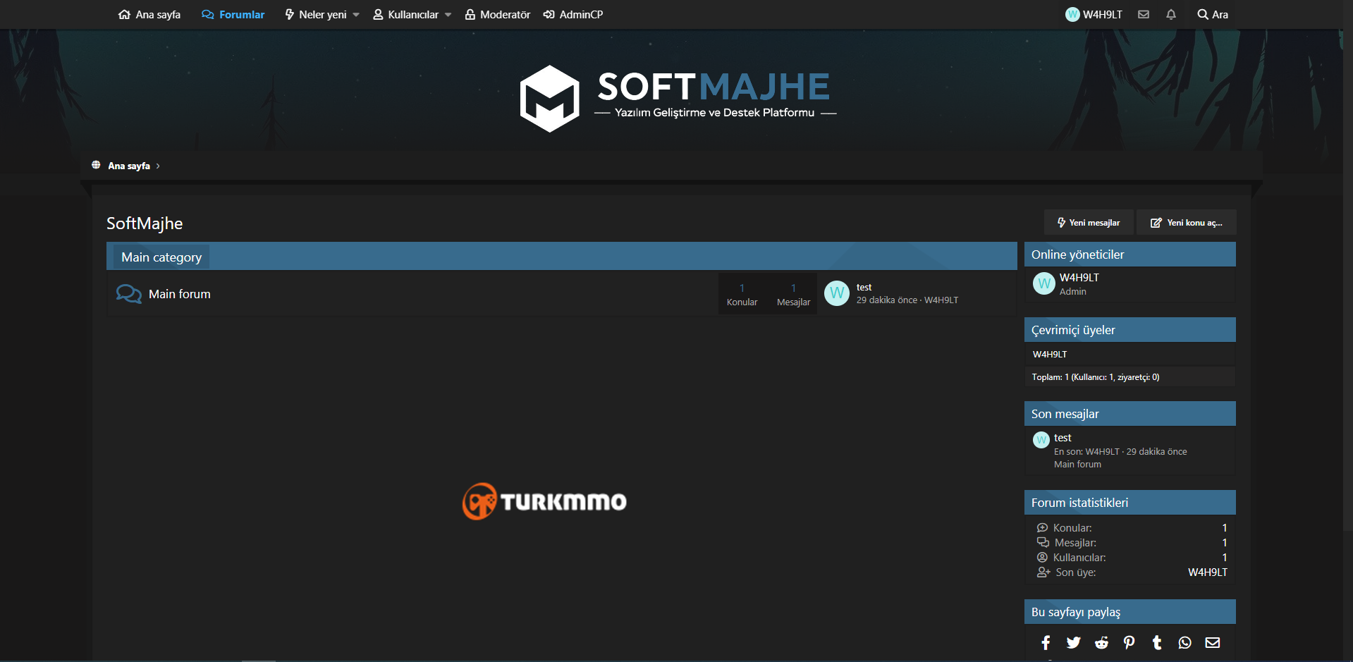Click Toplam: 1 visitor summary text
This screenshot has width=1353, height=662.
tap(1096, 377)
